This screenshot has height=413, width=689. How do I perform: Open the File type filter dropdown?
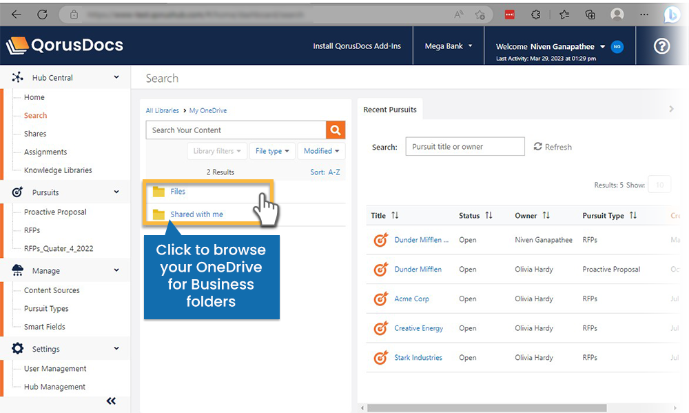[272, 151]
